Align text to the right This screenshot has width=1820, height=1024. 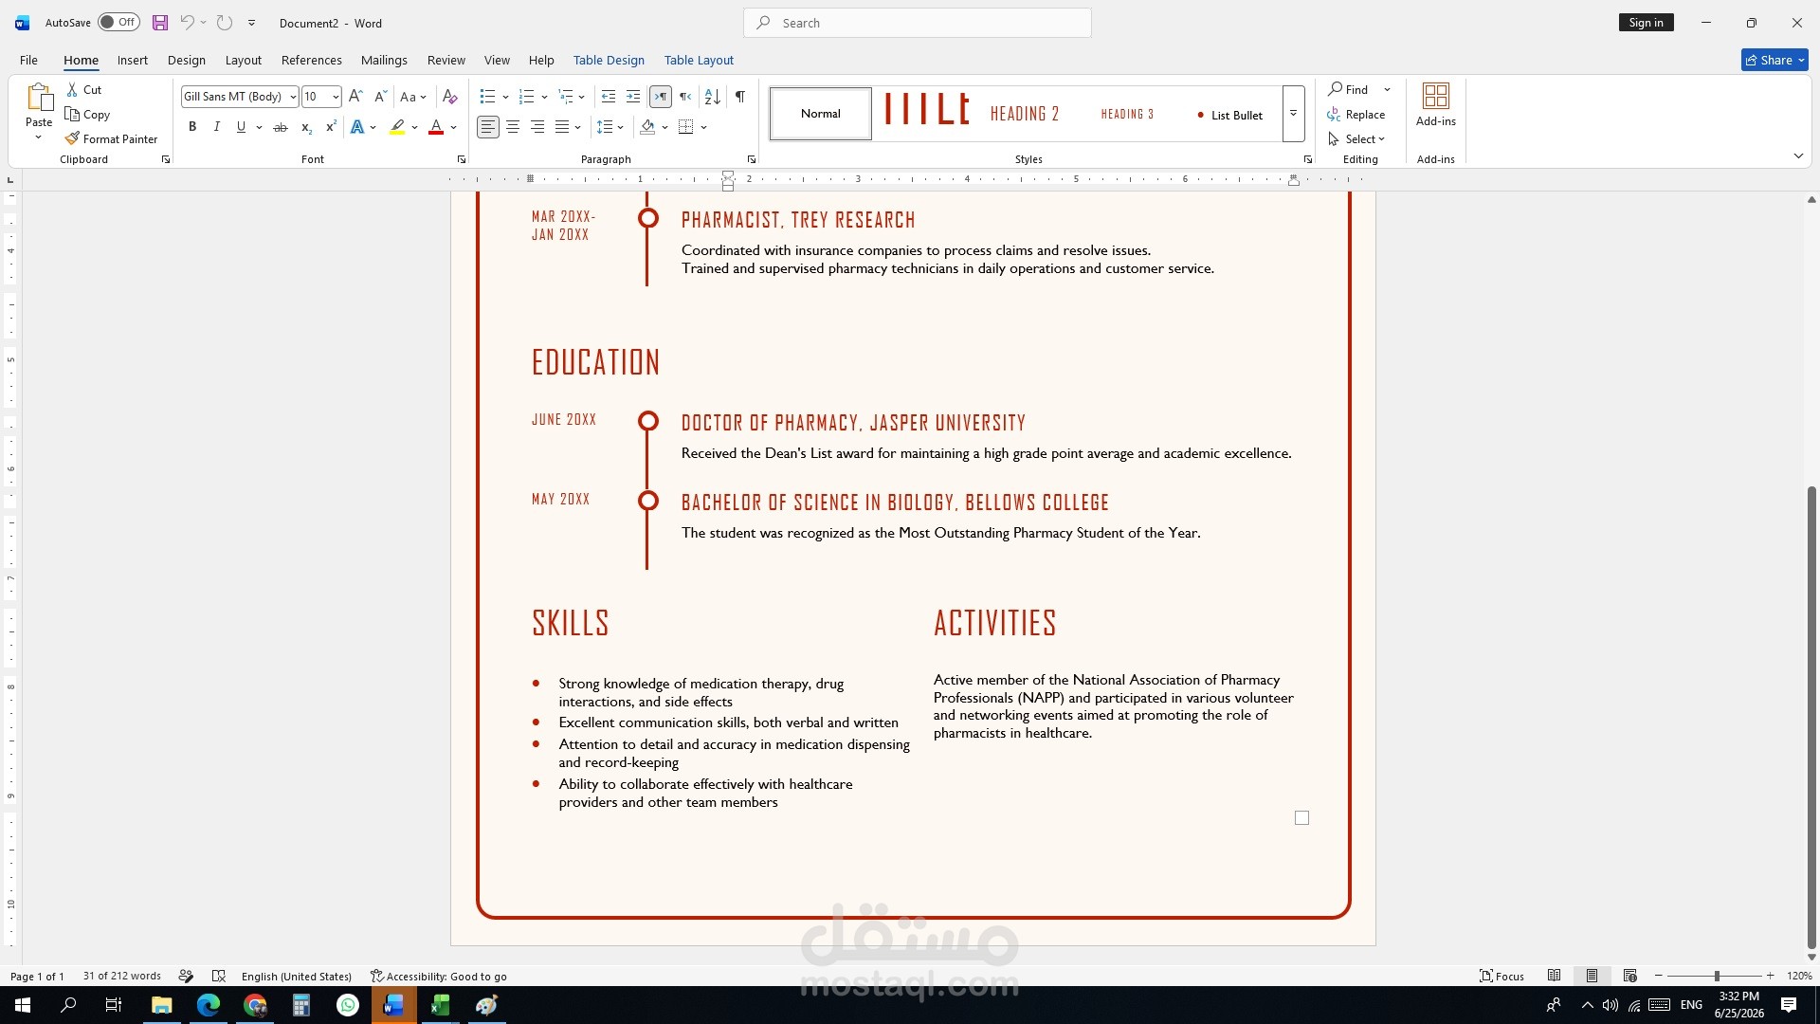pyautogui.click(x=537, y=127)
